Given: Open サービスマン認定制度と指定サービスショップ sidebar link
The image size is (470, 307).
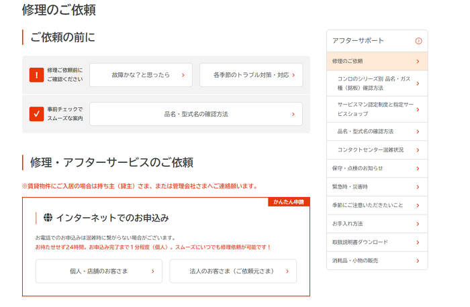Looking at the screenshot, I should [376, 109].
